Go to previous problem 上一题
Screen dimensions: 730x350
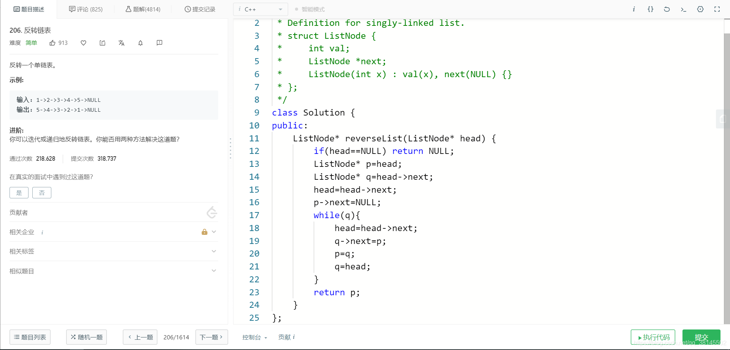(x=140, y=337)
